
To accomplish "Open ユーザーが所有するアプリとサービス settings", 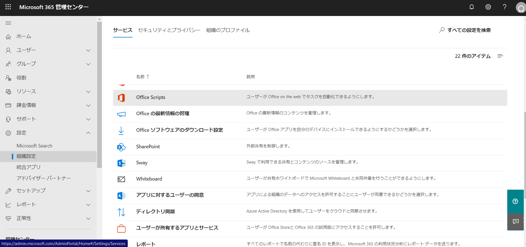I will coord(177,228).
